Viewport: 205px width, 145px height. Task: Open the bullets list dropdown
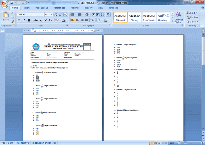(76, 15)
